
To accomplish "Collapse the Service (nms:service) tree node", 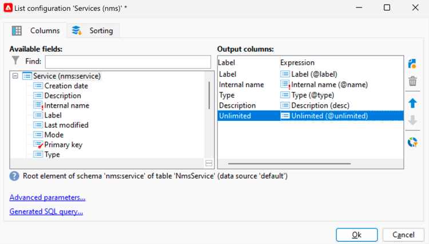I will (15, 76).
